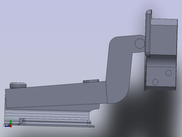Click the red origin dot of the triad
182x137 pixels.
click(11, 126)
